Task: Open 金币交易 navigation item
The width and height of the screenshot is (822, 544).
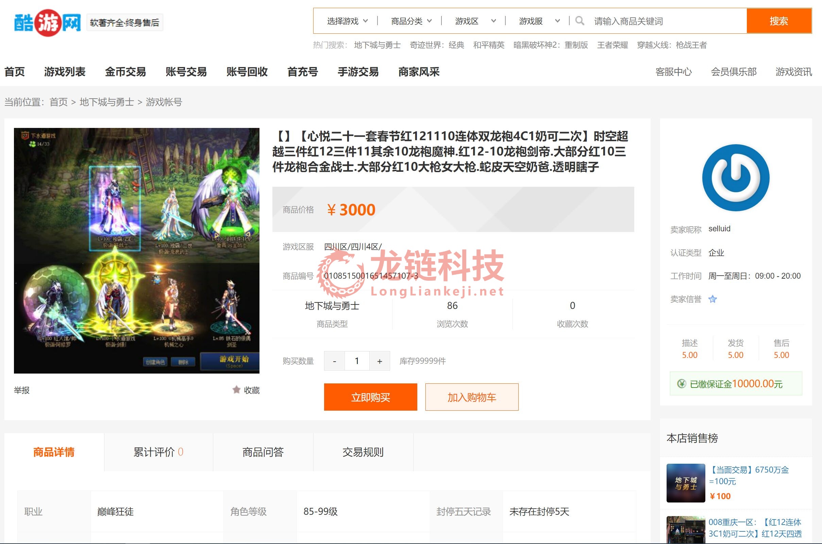Action: point(125,72)
